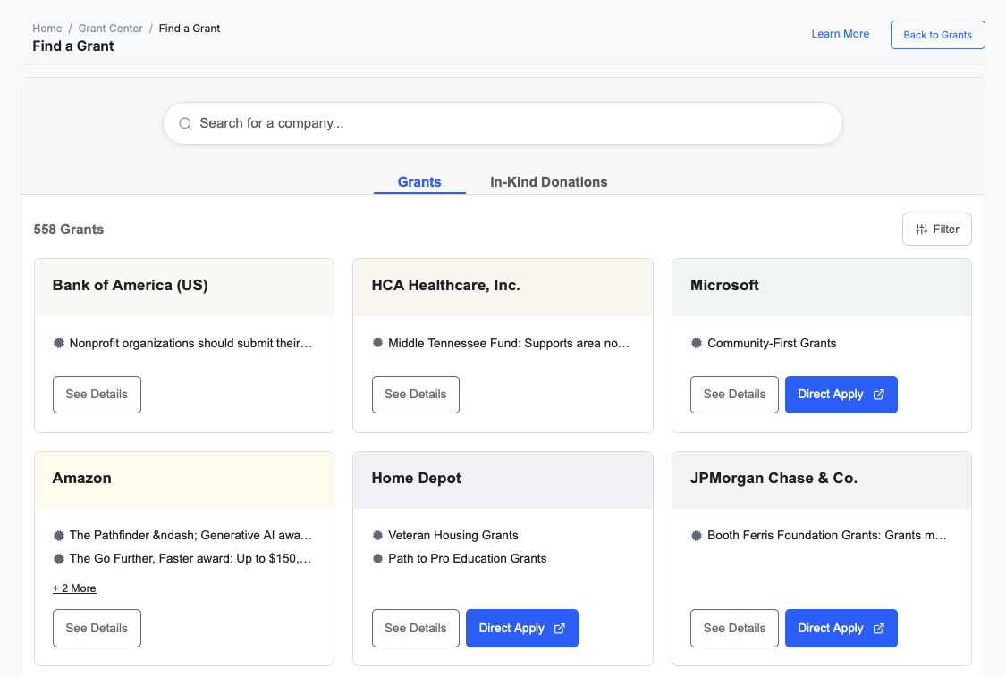1006x676 pixels.
Task: Click The Pathfinder Generative AI award text
Action: (190, 536)
